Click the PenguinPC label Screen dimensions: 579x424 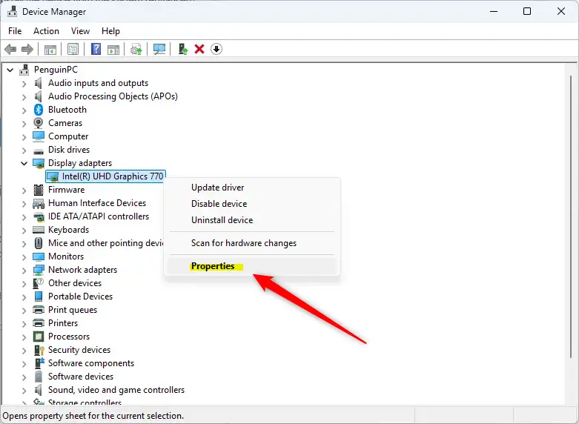pos(56,70)
